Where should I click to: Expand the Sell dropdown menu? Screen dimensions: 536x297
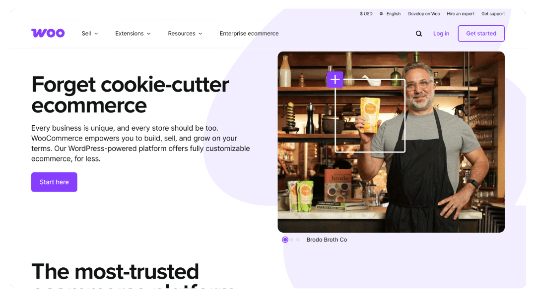point(90,34)
